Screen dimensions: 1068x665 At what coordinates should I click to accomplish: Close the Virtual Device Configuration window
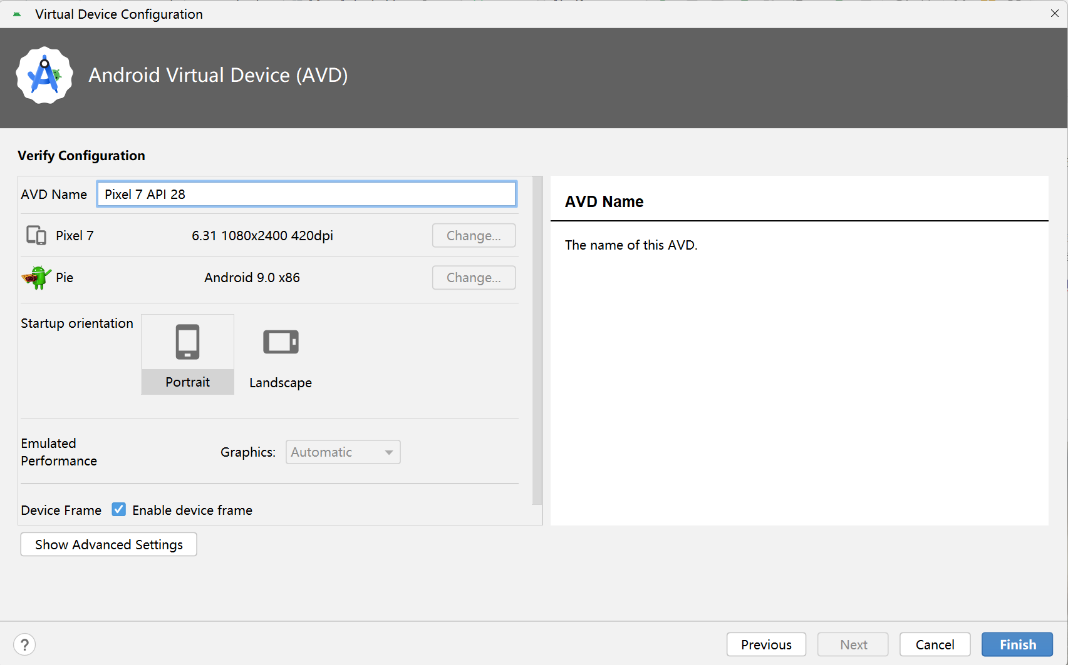tap(1054, 14)
